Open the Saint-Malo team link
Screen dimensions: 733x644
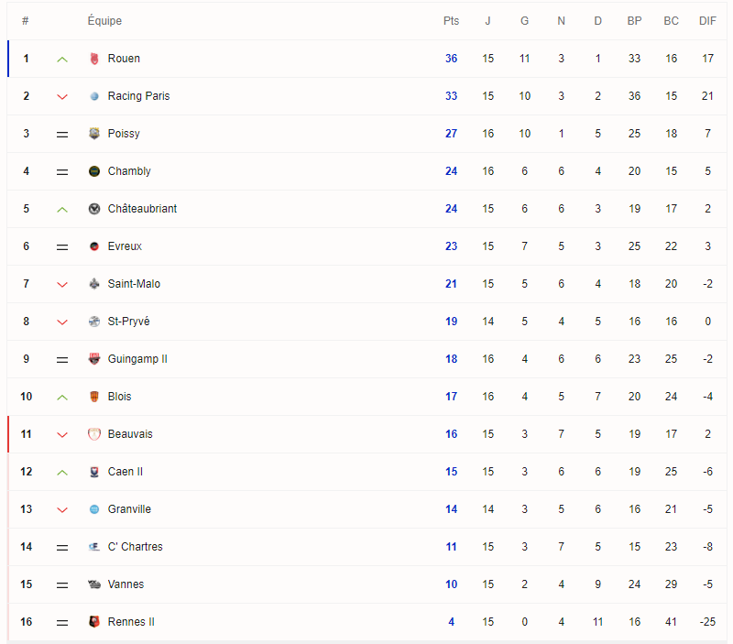(134, 284)
